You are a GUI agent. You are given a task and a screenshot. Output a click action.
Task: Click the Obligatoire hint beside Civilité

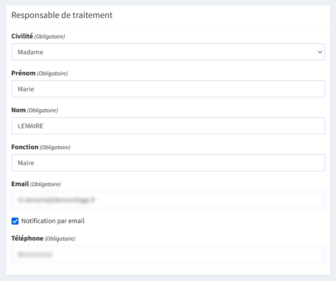(50, 37)
